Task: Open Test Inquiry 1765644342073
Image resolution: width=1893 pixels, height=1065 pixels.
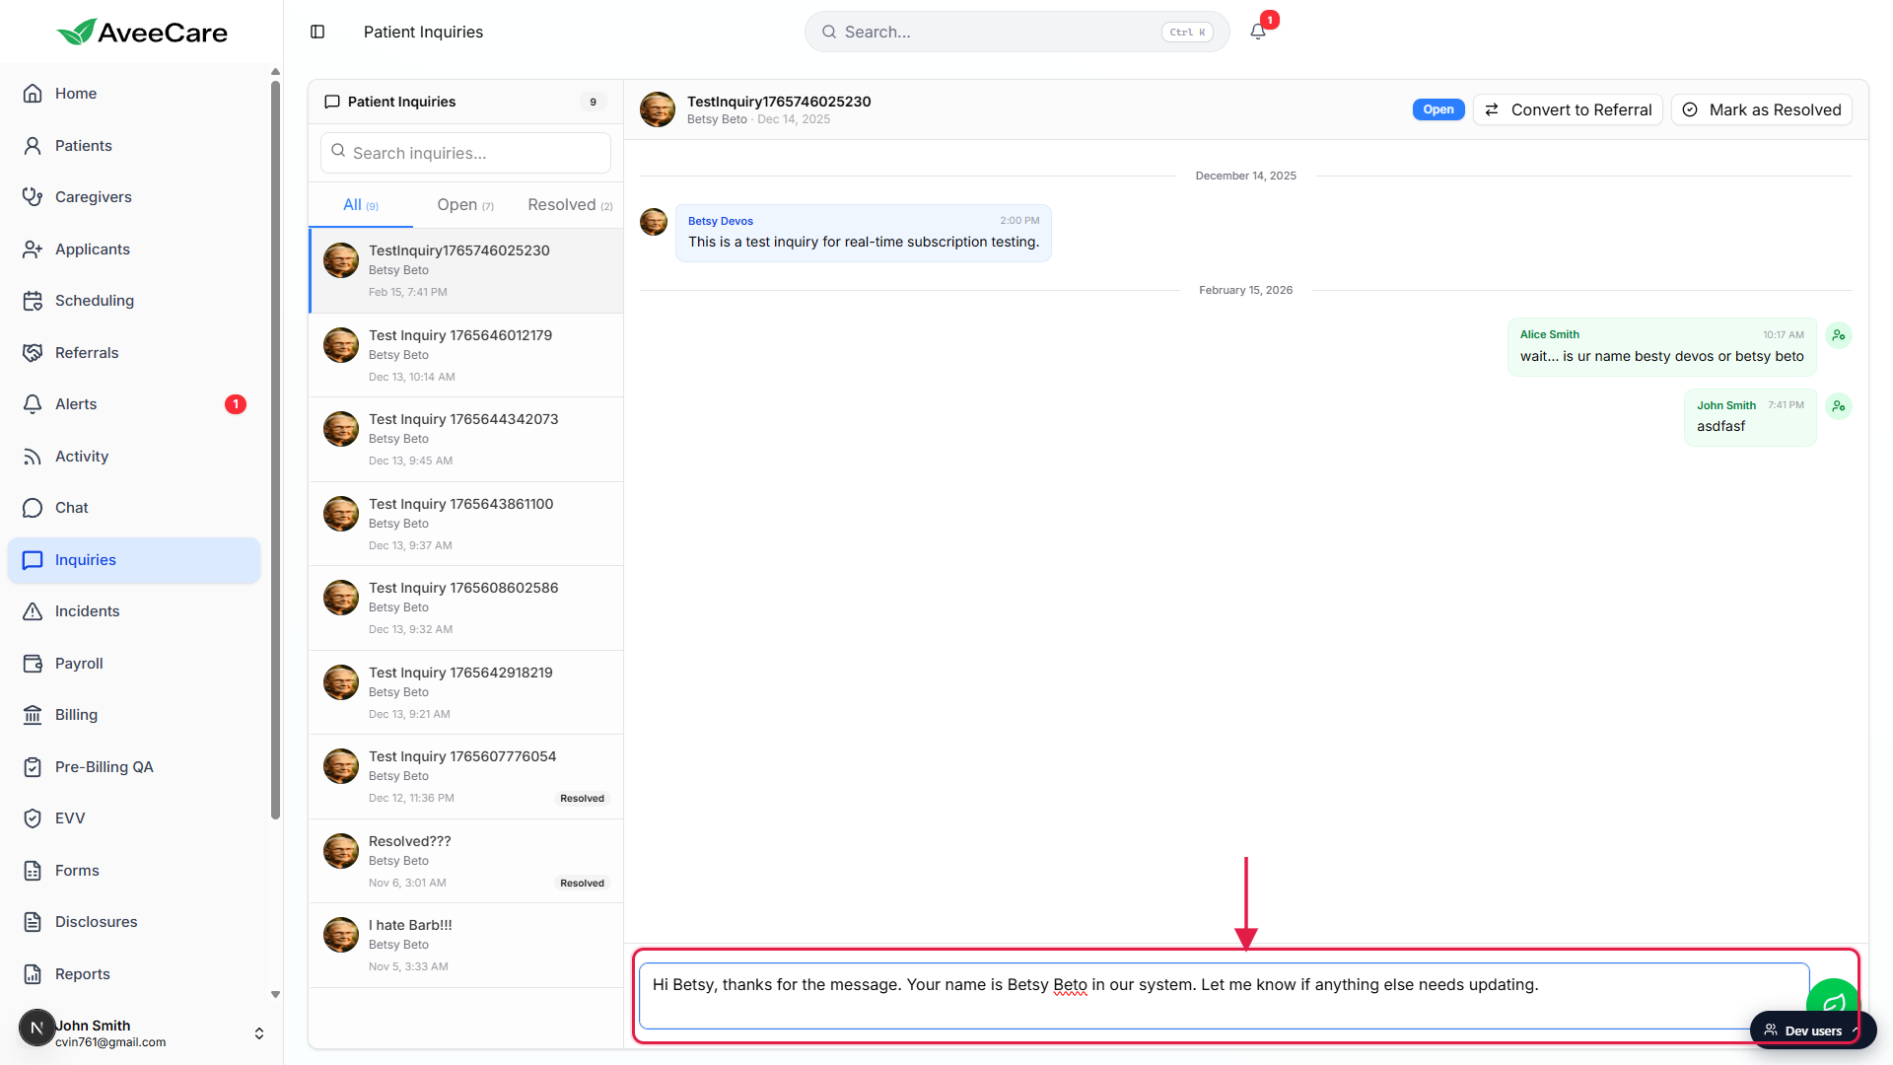Action: 465,440
